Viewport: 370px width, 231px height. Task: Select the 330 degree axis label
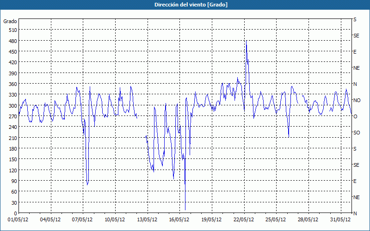click(13, 95)
